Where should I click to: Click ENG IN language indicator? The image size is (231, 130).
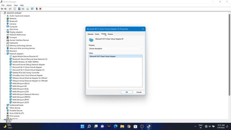coord(201,126)
